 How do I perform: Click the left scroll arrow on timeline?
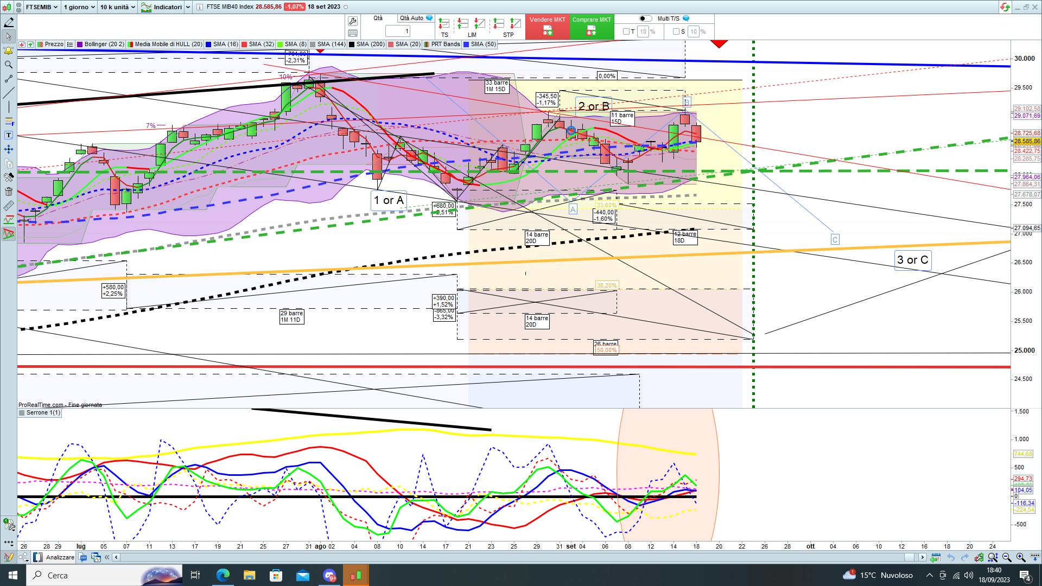click(116, 557)
